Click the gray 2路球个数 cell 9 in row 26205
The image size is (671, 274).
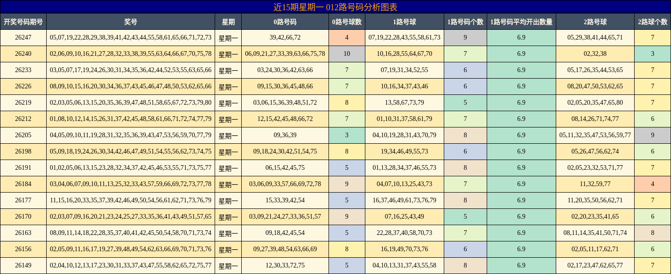pyautogui.click(x=652, y=135)
